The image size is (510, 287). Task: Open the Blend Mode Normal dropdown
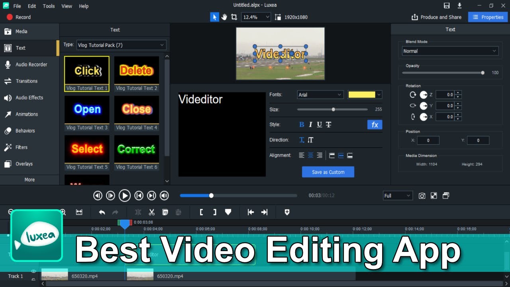[450, 51]
